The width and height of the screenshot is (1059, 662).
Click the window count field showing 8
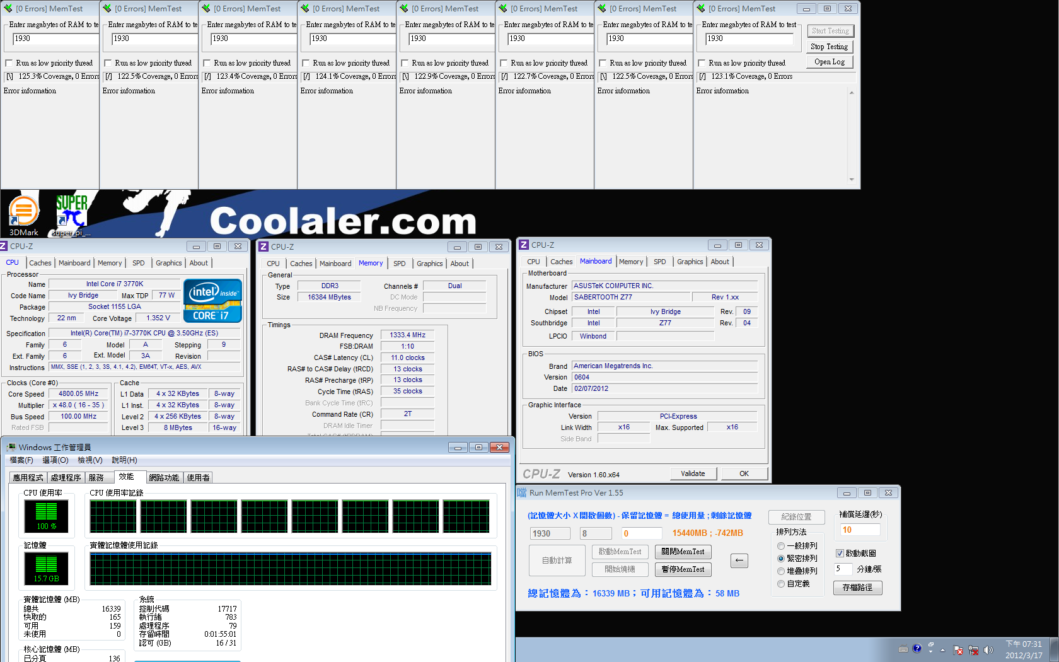[x=596, y=533]
